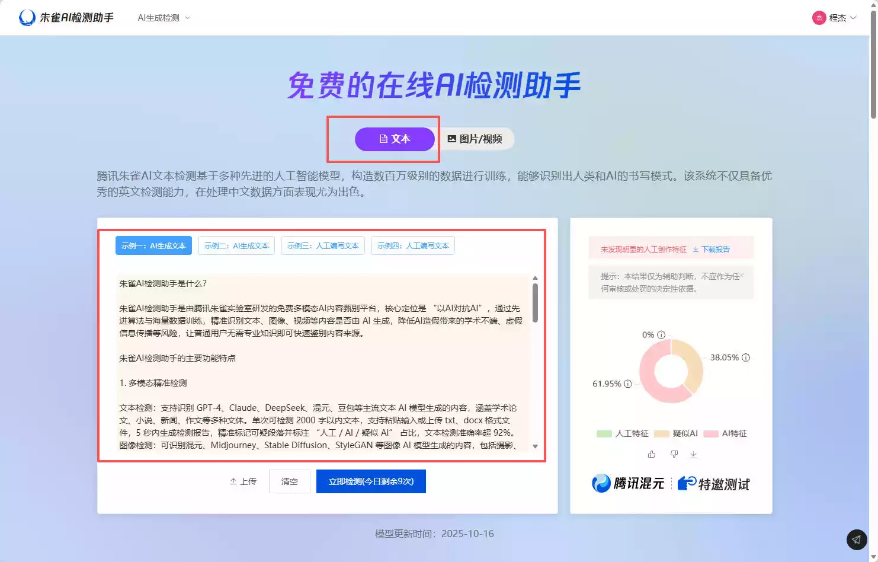Click the 腾讯朱雀AI文本检测 description paragraph

point(434,184)
